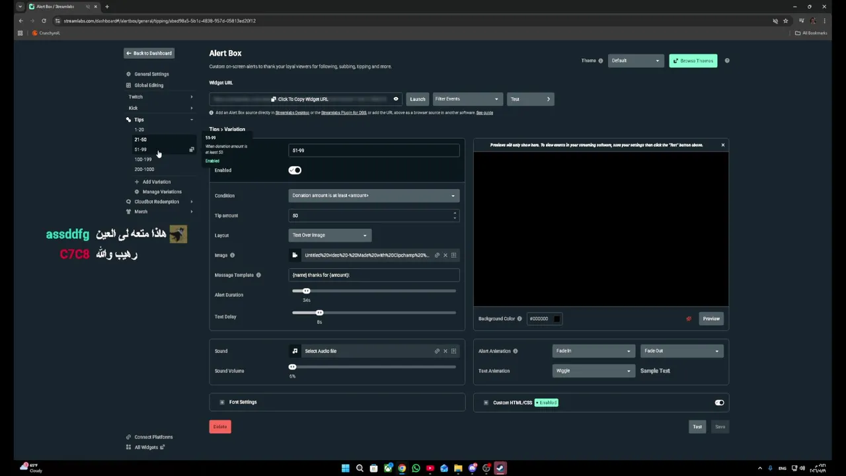Open the See guide link
Screen dimensions: 846x476
click(x=484, y=113)
